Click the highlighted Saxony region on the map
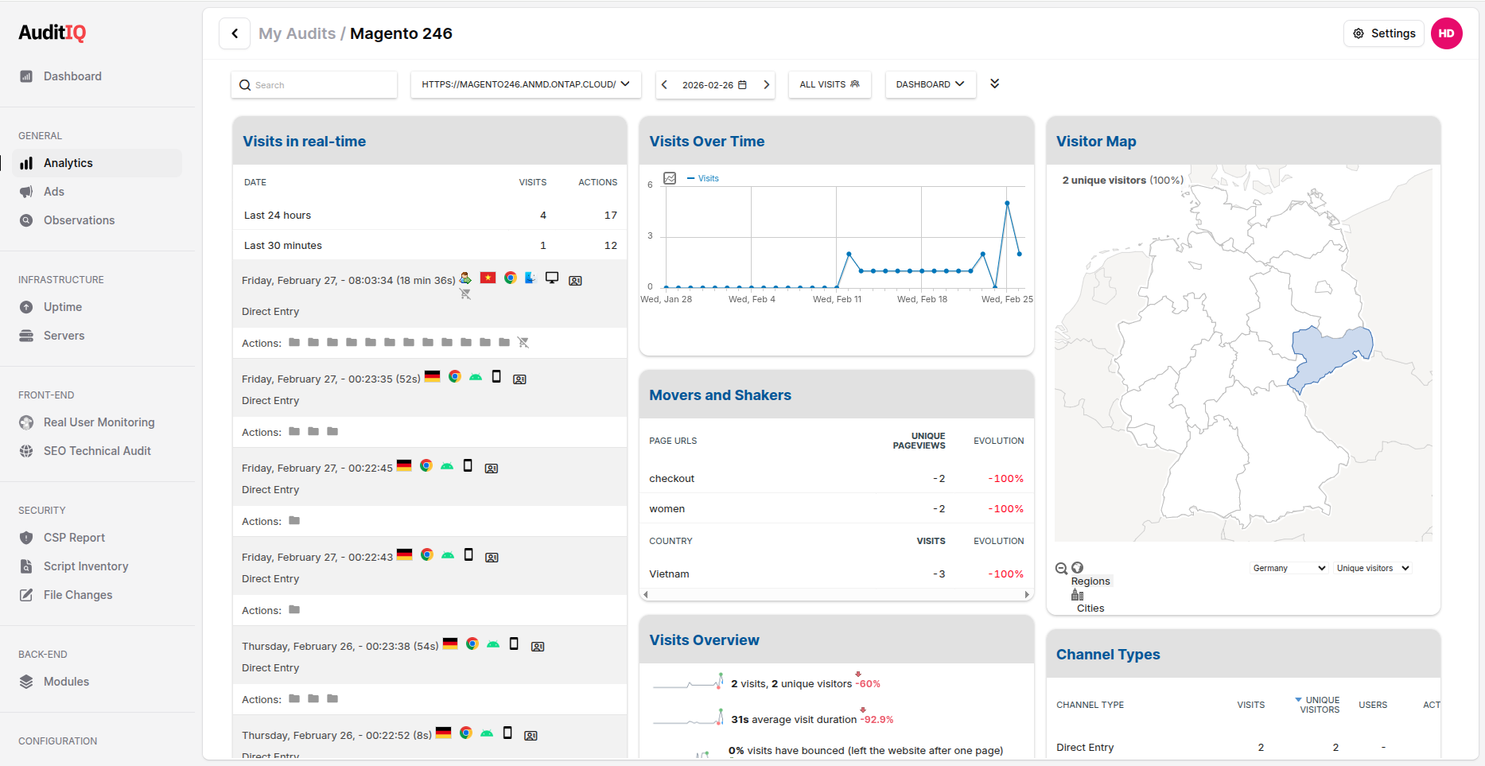Viewport: 1485px width, 766px height. [x=1331, y=356]
